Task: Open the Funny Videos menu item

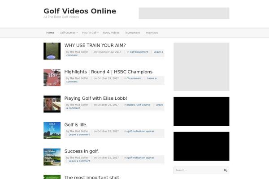Action: pyautogui.click(x=111, y=33)
